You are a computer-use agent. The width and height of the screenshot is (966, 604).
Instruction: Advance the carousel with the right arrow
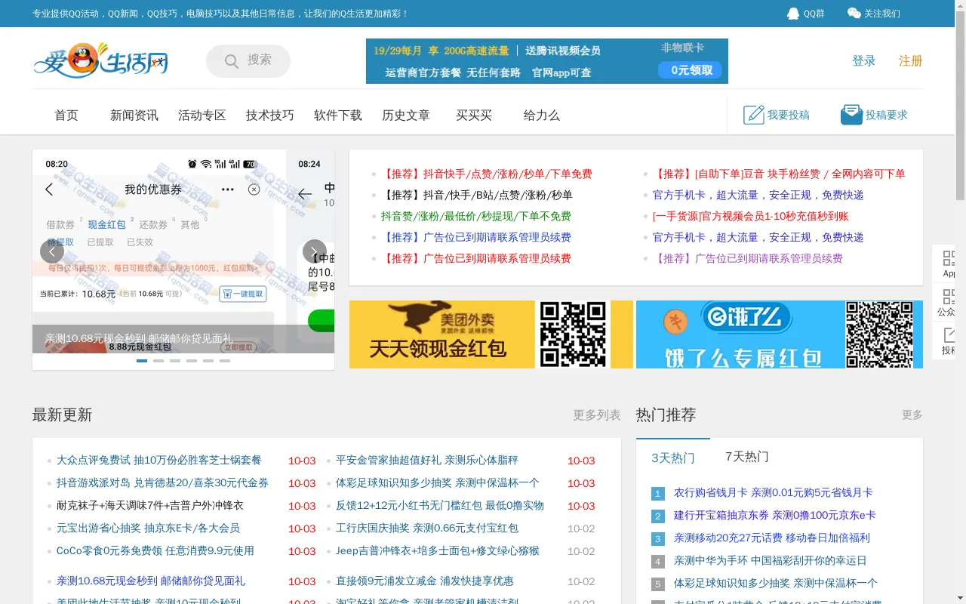click(x=315, y=251)
